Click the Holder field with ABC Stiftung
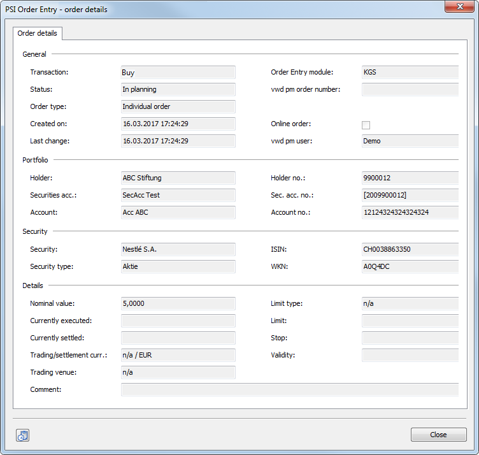479x455 pixels. tap(178, 178)
